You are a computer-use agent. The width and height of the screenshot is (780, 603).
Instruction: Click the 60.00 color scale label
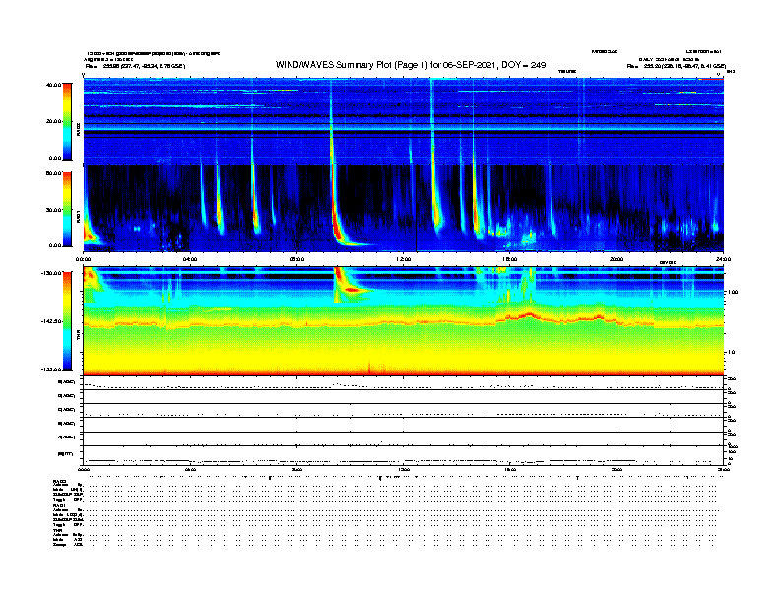(53, 173)
